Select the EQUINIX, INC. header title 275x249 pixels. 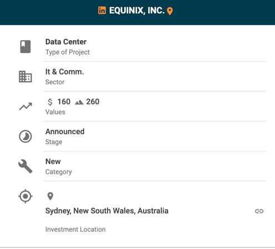(137, 11)
